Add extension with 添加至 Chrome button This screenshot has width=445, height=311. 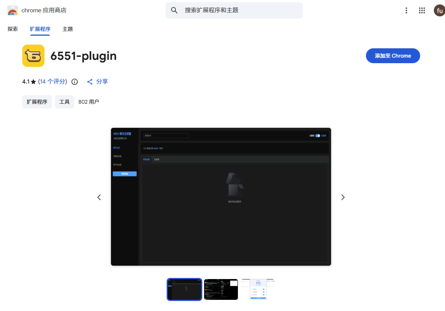click(x=393, y=56)
